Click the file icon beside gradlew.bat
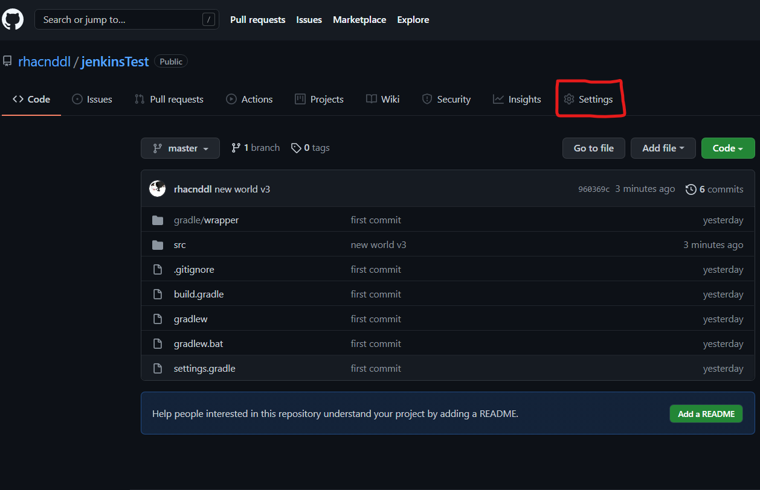 (158, 344)
